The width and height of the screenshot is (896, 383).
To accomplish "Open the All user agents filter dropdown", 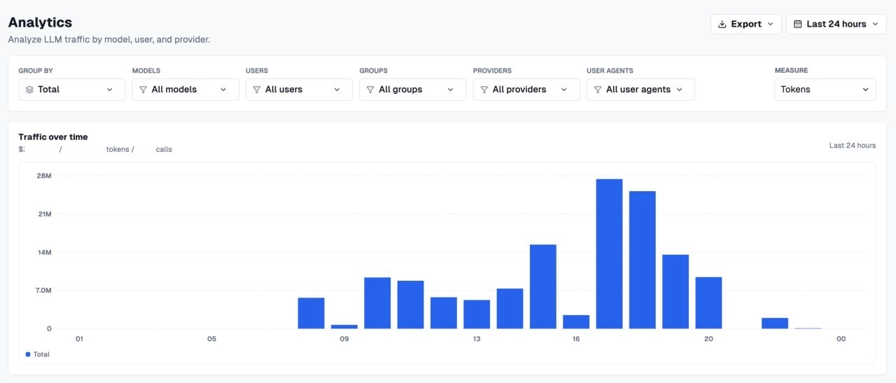I will coord(640,90).
